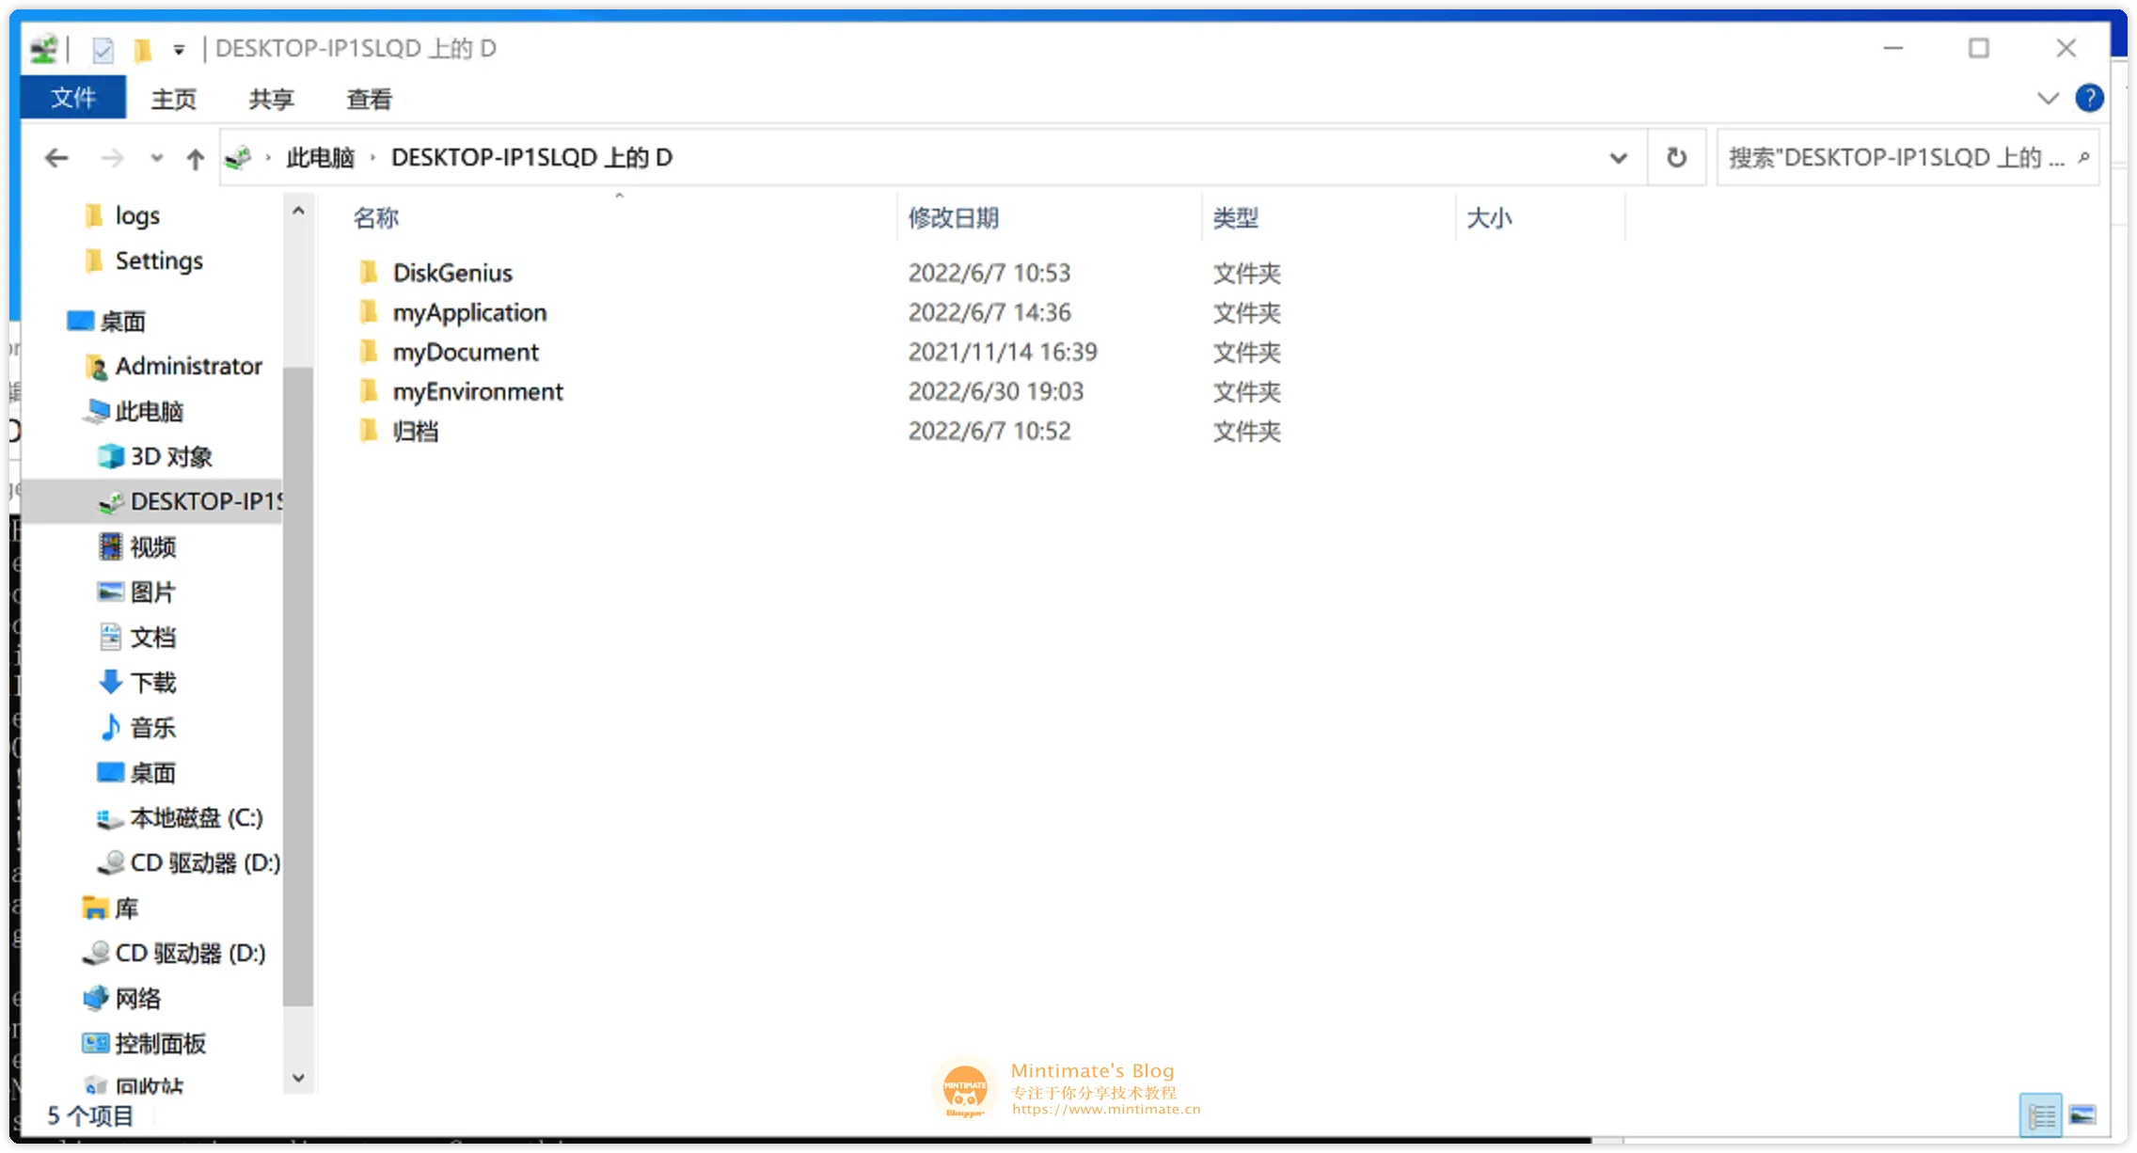This screenshot has width=2137, height=1153.
Task: Sort files by clicking the 修改日期 column header
Action: pos(955,217)
